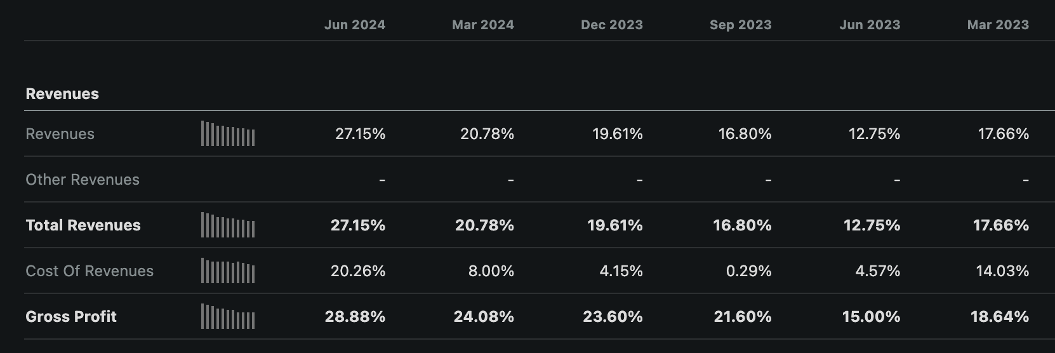Select the 0.29% Cost Of Revenues cell
This screenshot has height=353, width=1055.
(x=748, y=271)
